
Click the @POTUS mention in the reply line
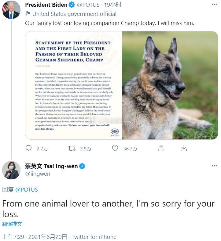click(x=26, y=189)
